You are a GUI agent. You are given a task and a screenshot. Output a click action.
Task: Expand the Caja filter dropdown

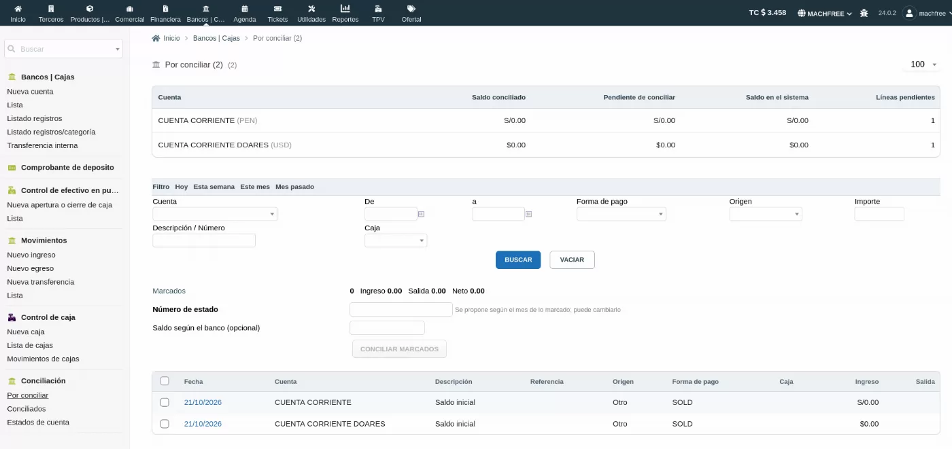pos(396,240)
